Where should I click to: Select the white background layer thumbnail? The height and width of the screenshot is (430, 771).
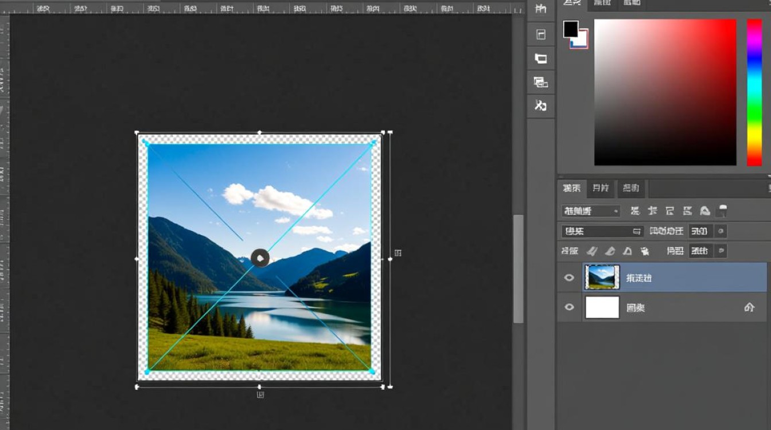coord(602,307)
